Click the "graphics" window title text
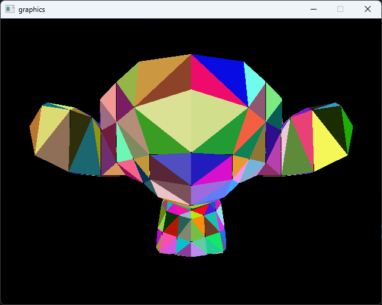This screenshot has width=382, height=305. pyautogui.click(x=32, y=10)
